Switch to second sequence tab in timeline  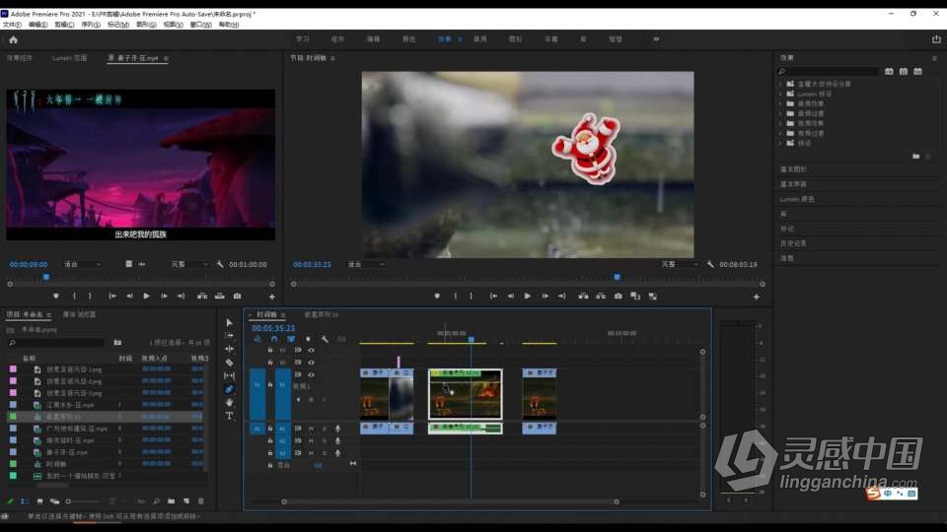[322, 314]
